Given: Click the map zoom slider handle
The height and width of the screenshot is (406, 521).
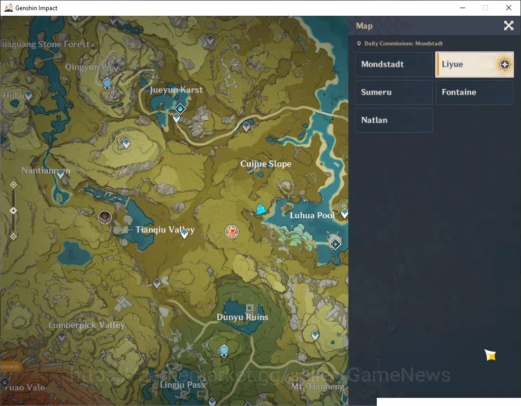Looking at the screenshot, I should tap(13, 211).
